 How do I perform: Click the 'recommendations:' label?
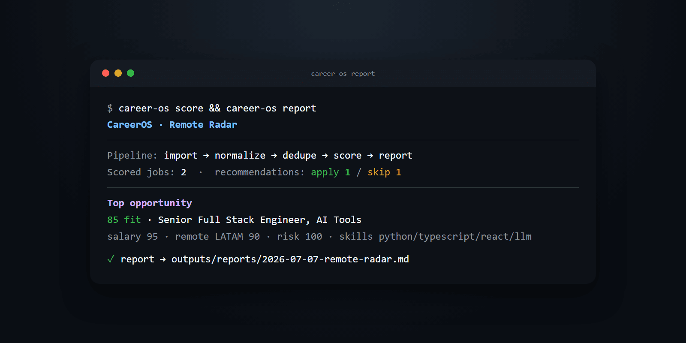coord(260,172)
